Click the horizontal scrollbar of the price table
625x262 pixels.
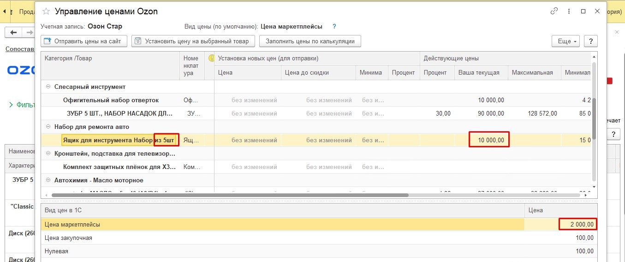[x=230, y=195]
